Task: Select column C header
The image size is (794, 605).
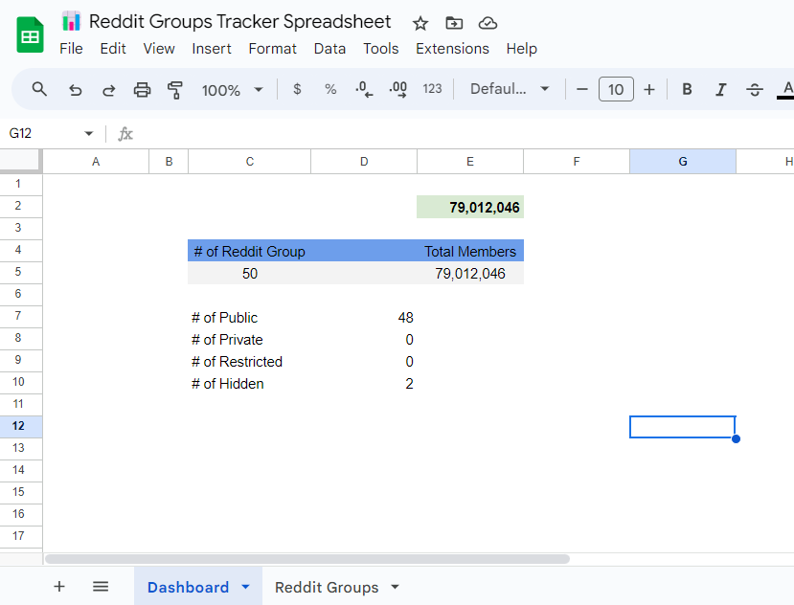Action: click(x=250, y=162)
